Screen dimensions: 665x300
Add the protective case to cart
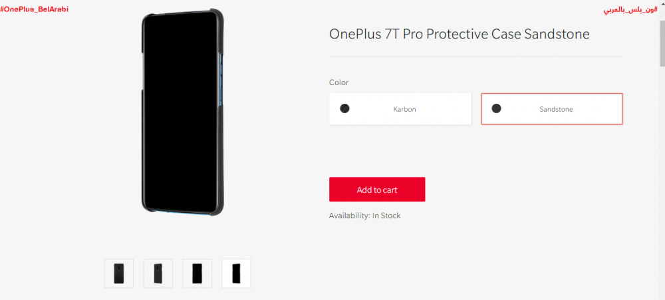[377, 190]
